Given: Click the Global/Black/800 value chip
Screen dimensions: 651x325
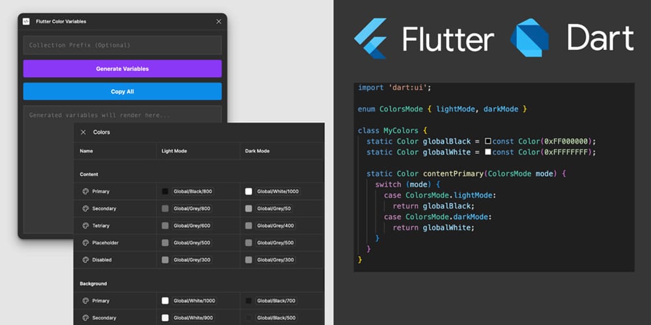Looking at the screenshot, I should click(193, 192).
